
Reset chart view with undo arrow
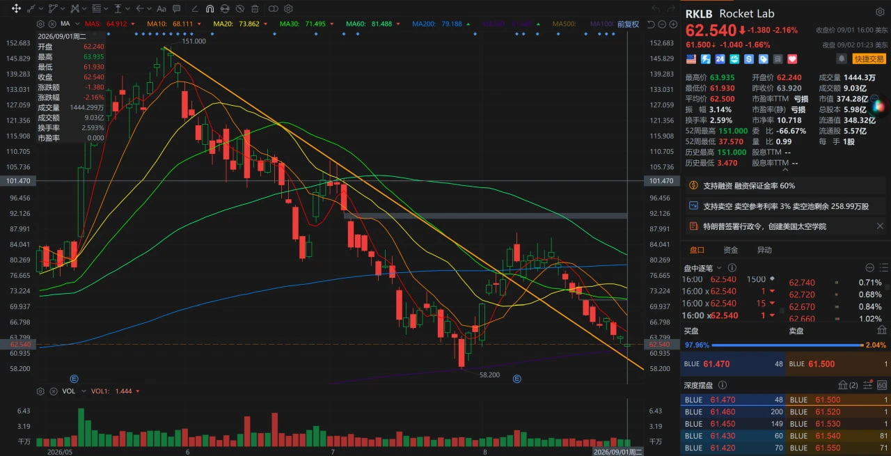point(651,24)
